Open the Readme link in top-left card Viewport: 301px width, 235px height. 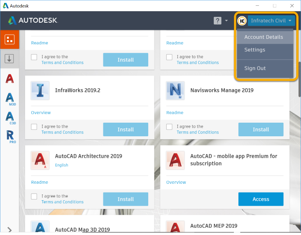click(40, 43)
